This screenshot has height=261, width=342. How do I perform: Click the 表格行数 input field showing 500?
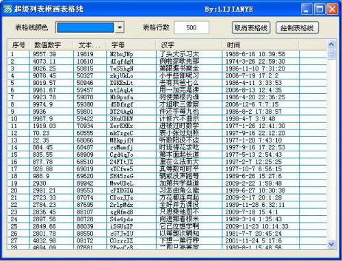(x=192, y=27)
